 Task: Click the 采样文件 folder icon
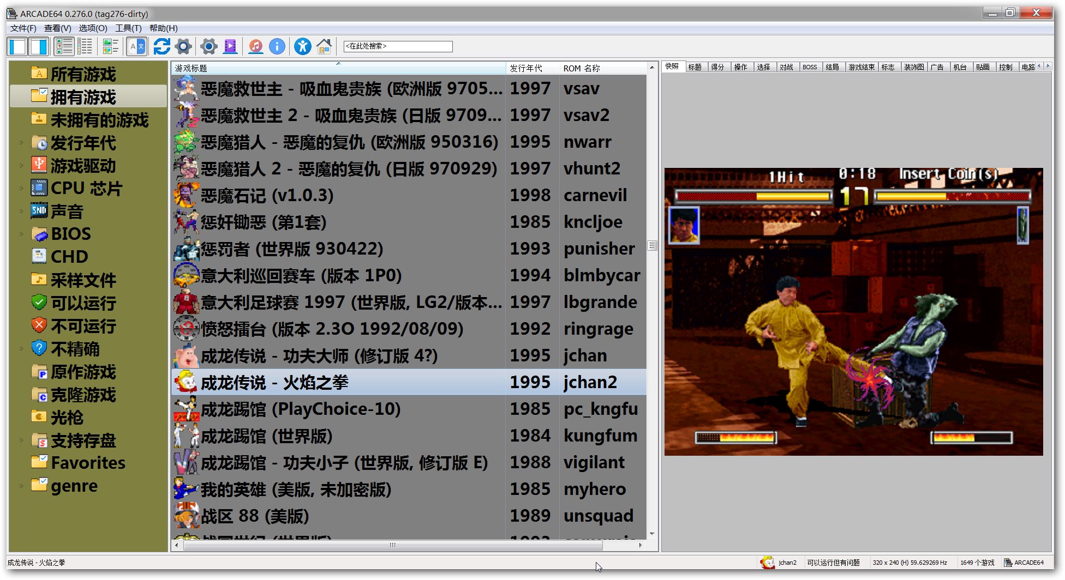click(39, 279)
